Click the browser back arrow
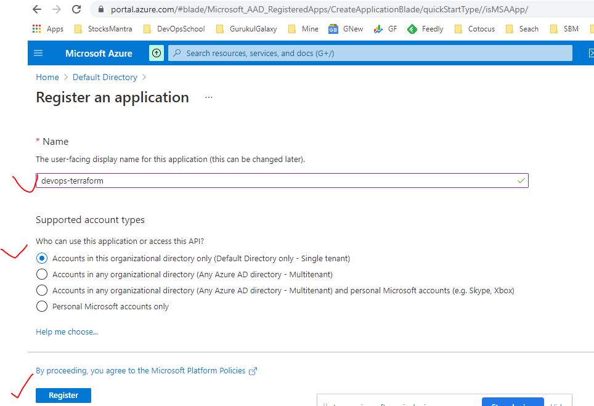Screen dimensions: 594x406 click(37, 10)
